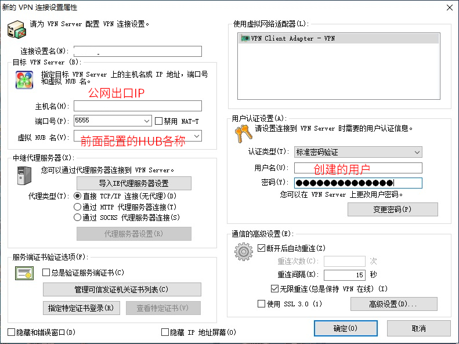Expand the 虚拟 HUB 名 dropdown
The height and width of the screenshot is (344, 459).
tap(197, 136)
